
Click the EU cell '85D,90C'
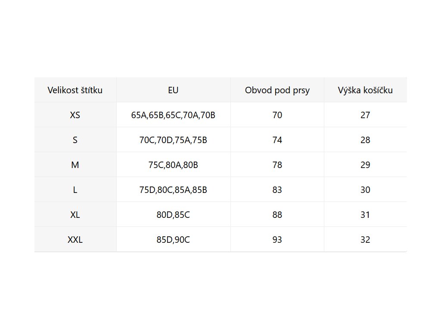173,240
